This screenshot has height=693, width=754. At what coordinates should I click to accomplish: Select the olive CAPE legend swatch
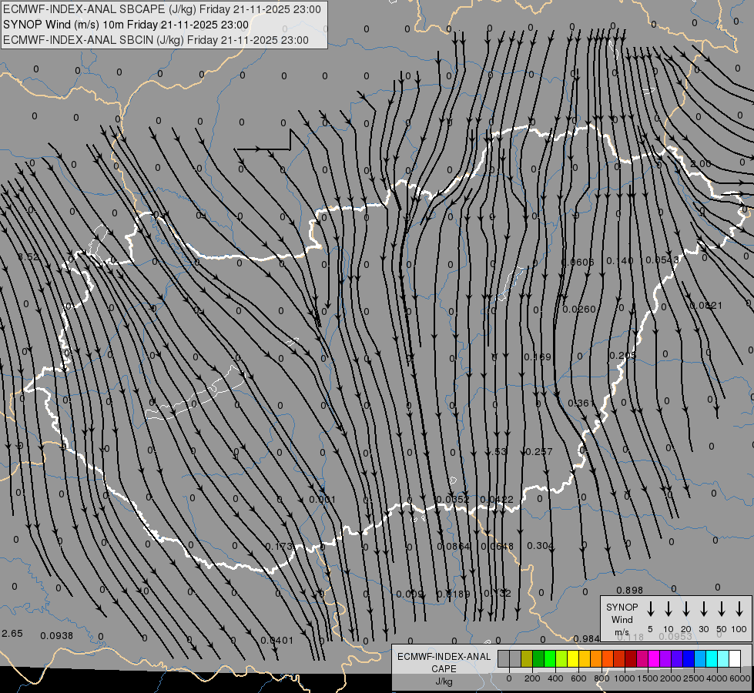click(527, 659)
